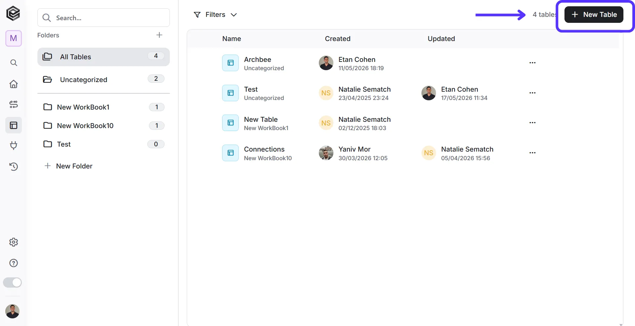Open the New WorkBook1 folder
The width and height of the screenshot is (635, 326).
click(104, 107)
